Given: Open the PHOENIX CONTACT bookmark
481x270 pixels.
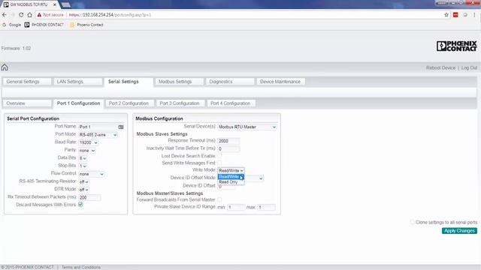Looking at the screenshot, I should click(x=44, y=25).
